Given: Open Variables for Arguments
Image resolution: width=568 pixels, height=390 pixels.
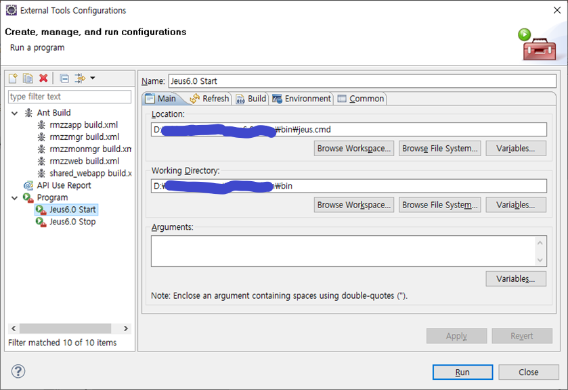Looking at the screenshot, I should pos(516,279).
